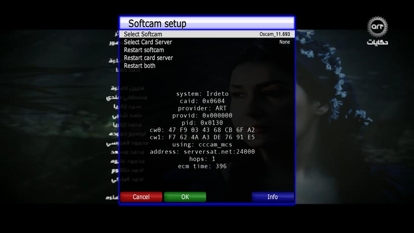Choose Restart card server entry

[207, 58]
